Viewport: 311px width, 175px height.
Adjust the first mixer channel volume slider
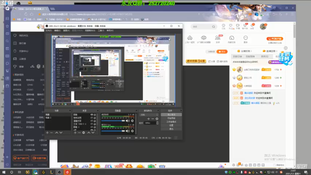click(x=113, y=121)
